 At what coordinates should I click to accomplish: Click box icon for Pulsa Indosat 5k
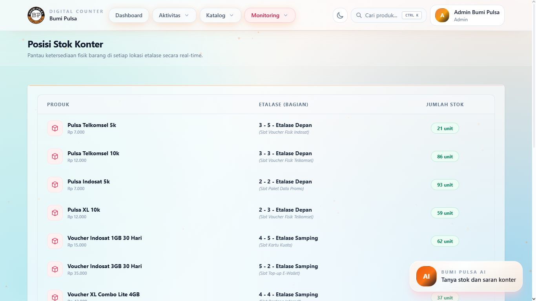point(55,185)
